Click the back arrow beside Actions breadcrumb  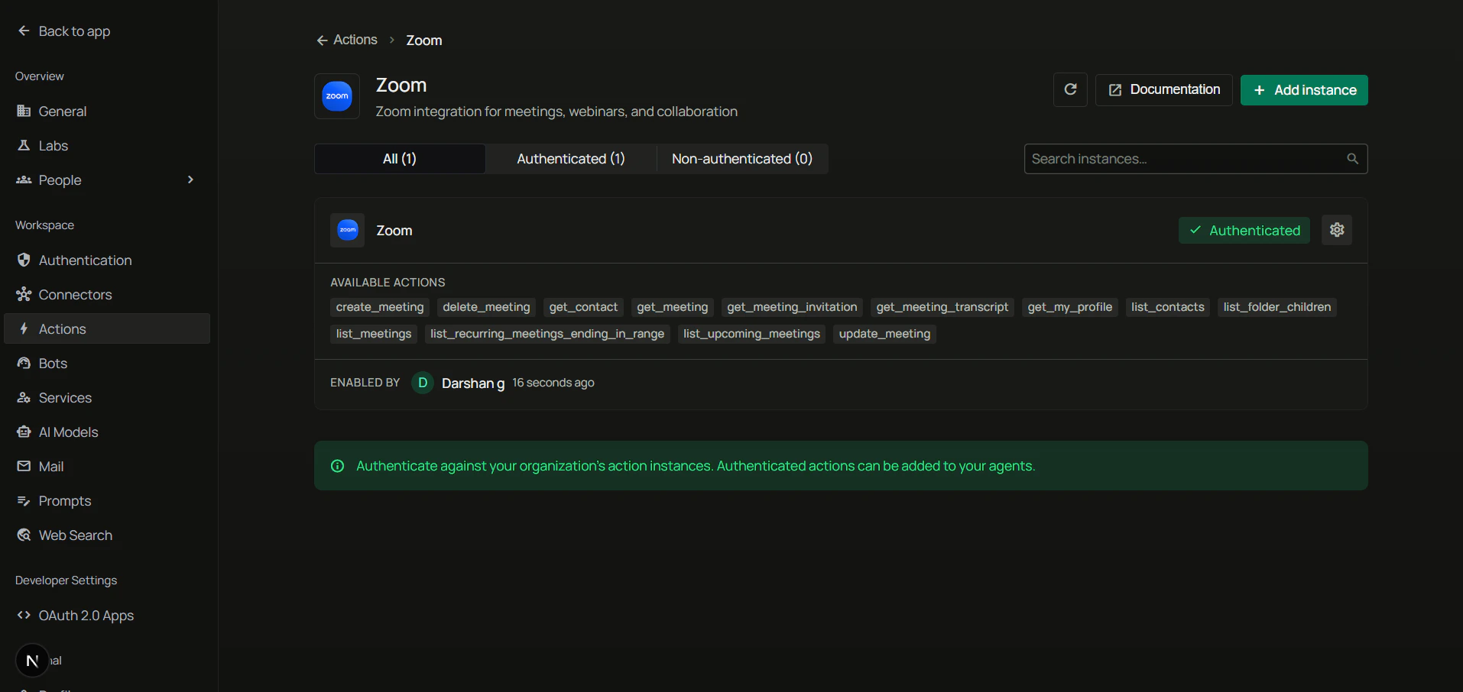tap(322, 40)
